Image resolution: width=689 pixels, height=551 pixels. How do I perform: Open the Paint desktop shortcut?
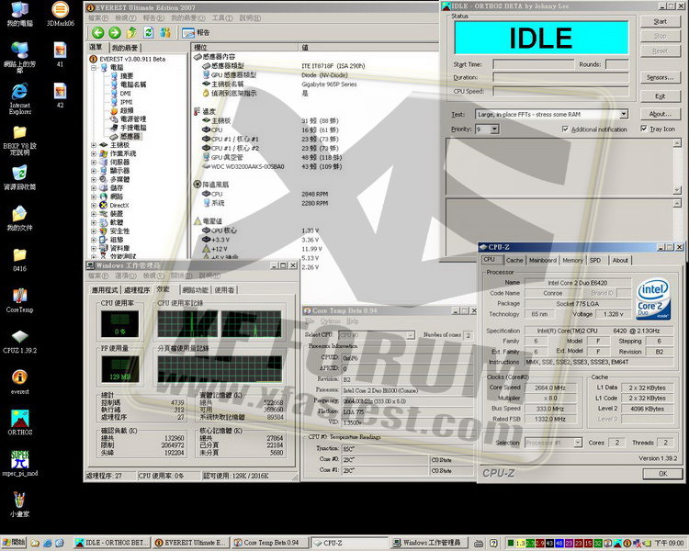coord(20,504)
